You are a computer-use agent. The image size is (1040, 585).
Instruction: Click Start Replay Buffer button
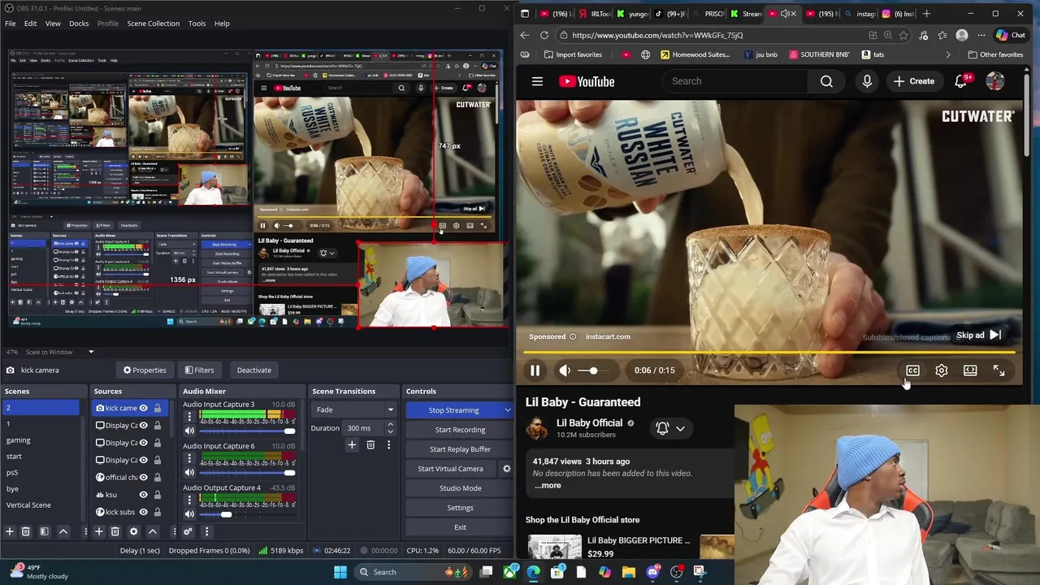(460, 449)
